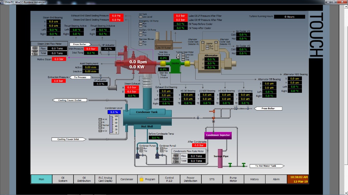Click the Surge Pipe graphic
Viewport: 348px width, 195px height.
click(220, 158)
